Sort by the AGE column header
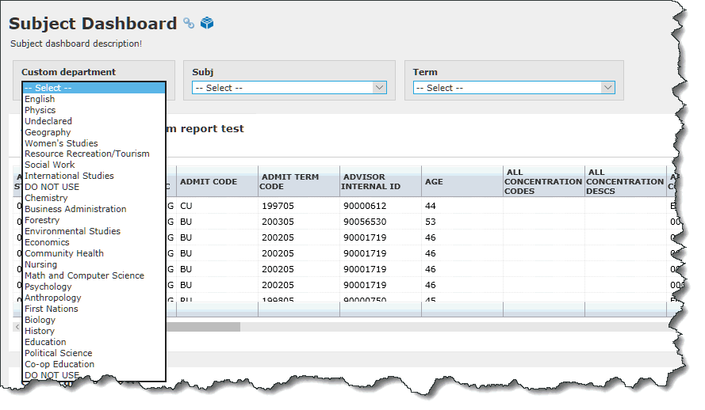The height and width of the screenshot is (410, 705). tap(435, 182)
